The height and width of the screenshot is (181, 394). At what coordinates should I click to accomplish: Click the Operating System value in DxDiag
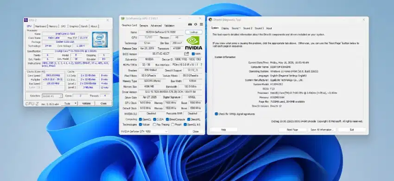[294, 71]
